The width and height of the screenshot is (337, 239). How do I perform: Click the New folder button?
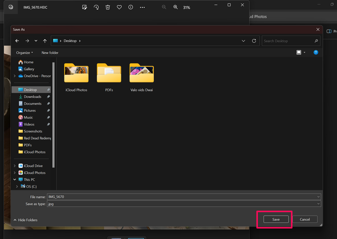50,53
